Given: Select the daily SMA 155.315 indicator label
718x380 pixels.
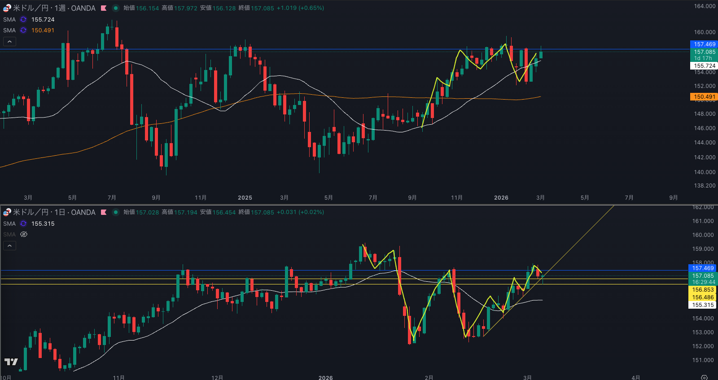Looking at the screenshot, I should (9, 224).
